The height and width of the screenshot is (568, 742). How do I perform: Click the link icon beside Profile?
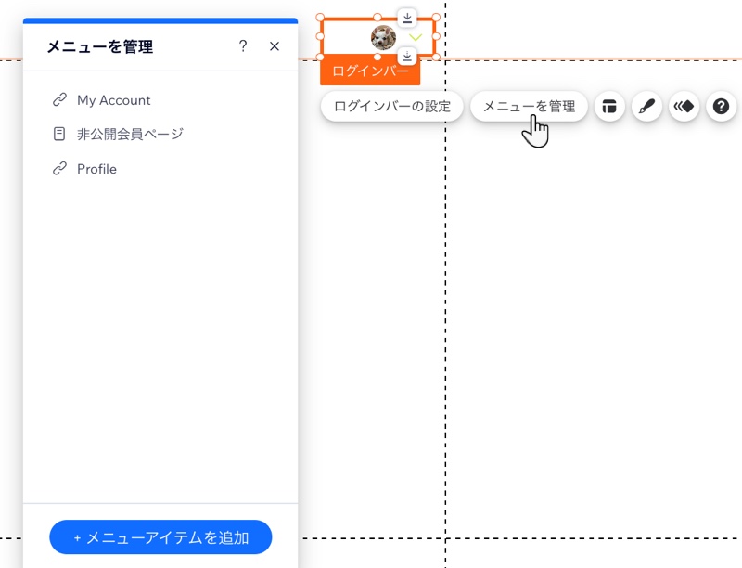[58, 168]
